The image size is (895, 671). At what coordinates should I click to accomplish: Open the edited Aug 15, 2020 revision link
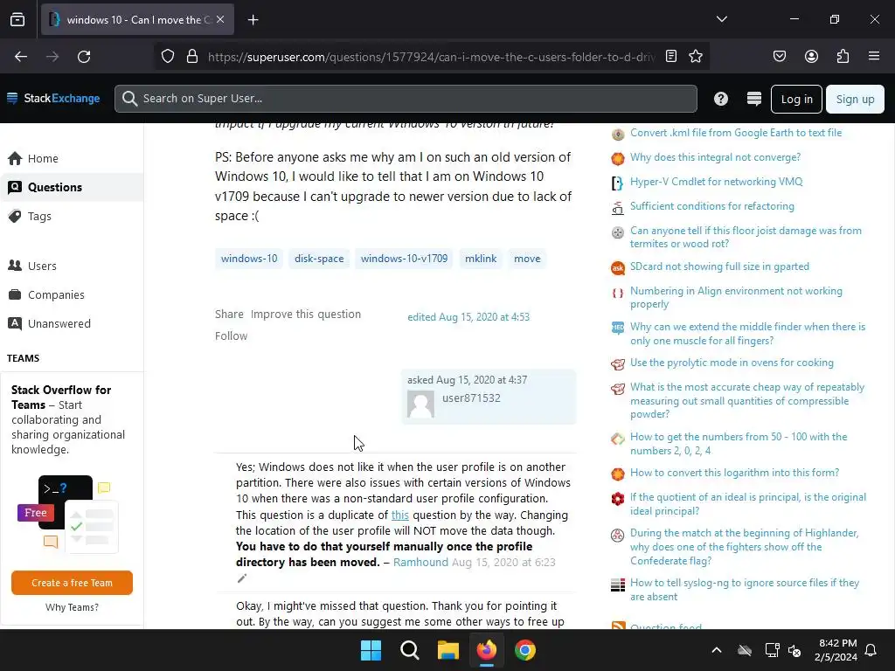(x=468, y=316)
